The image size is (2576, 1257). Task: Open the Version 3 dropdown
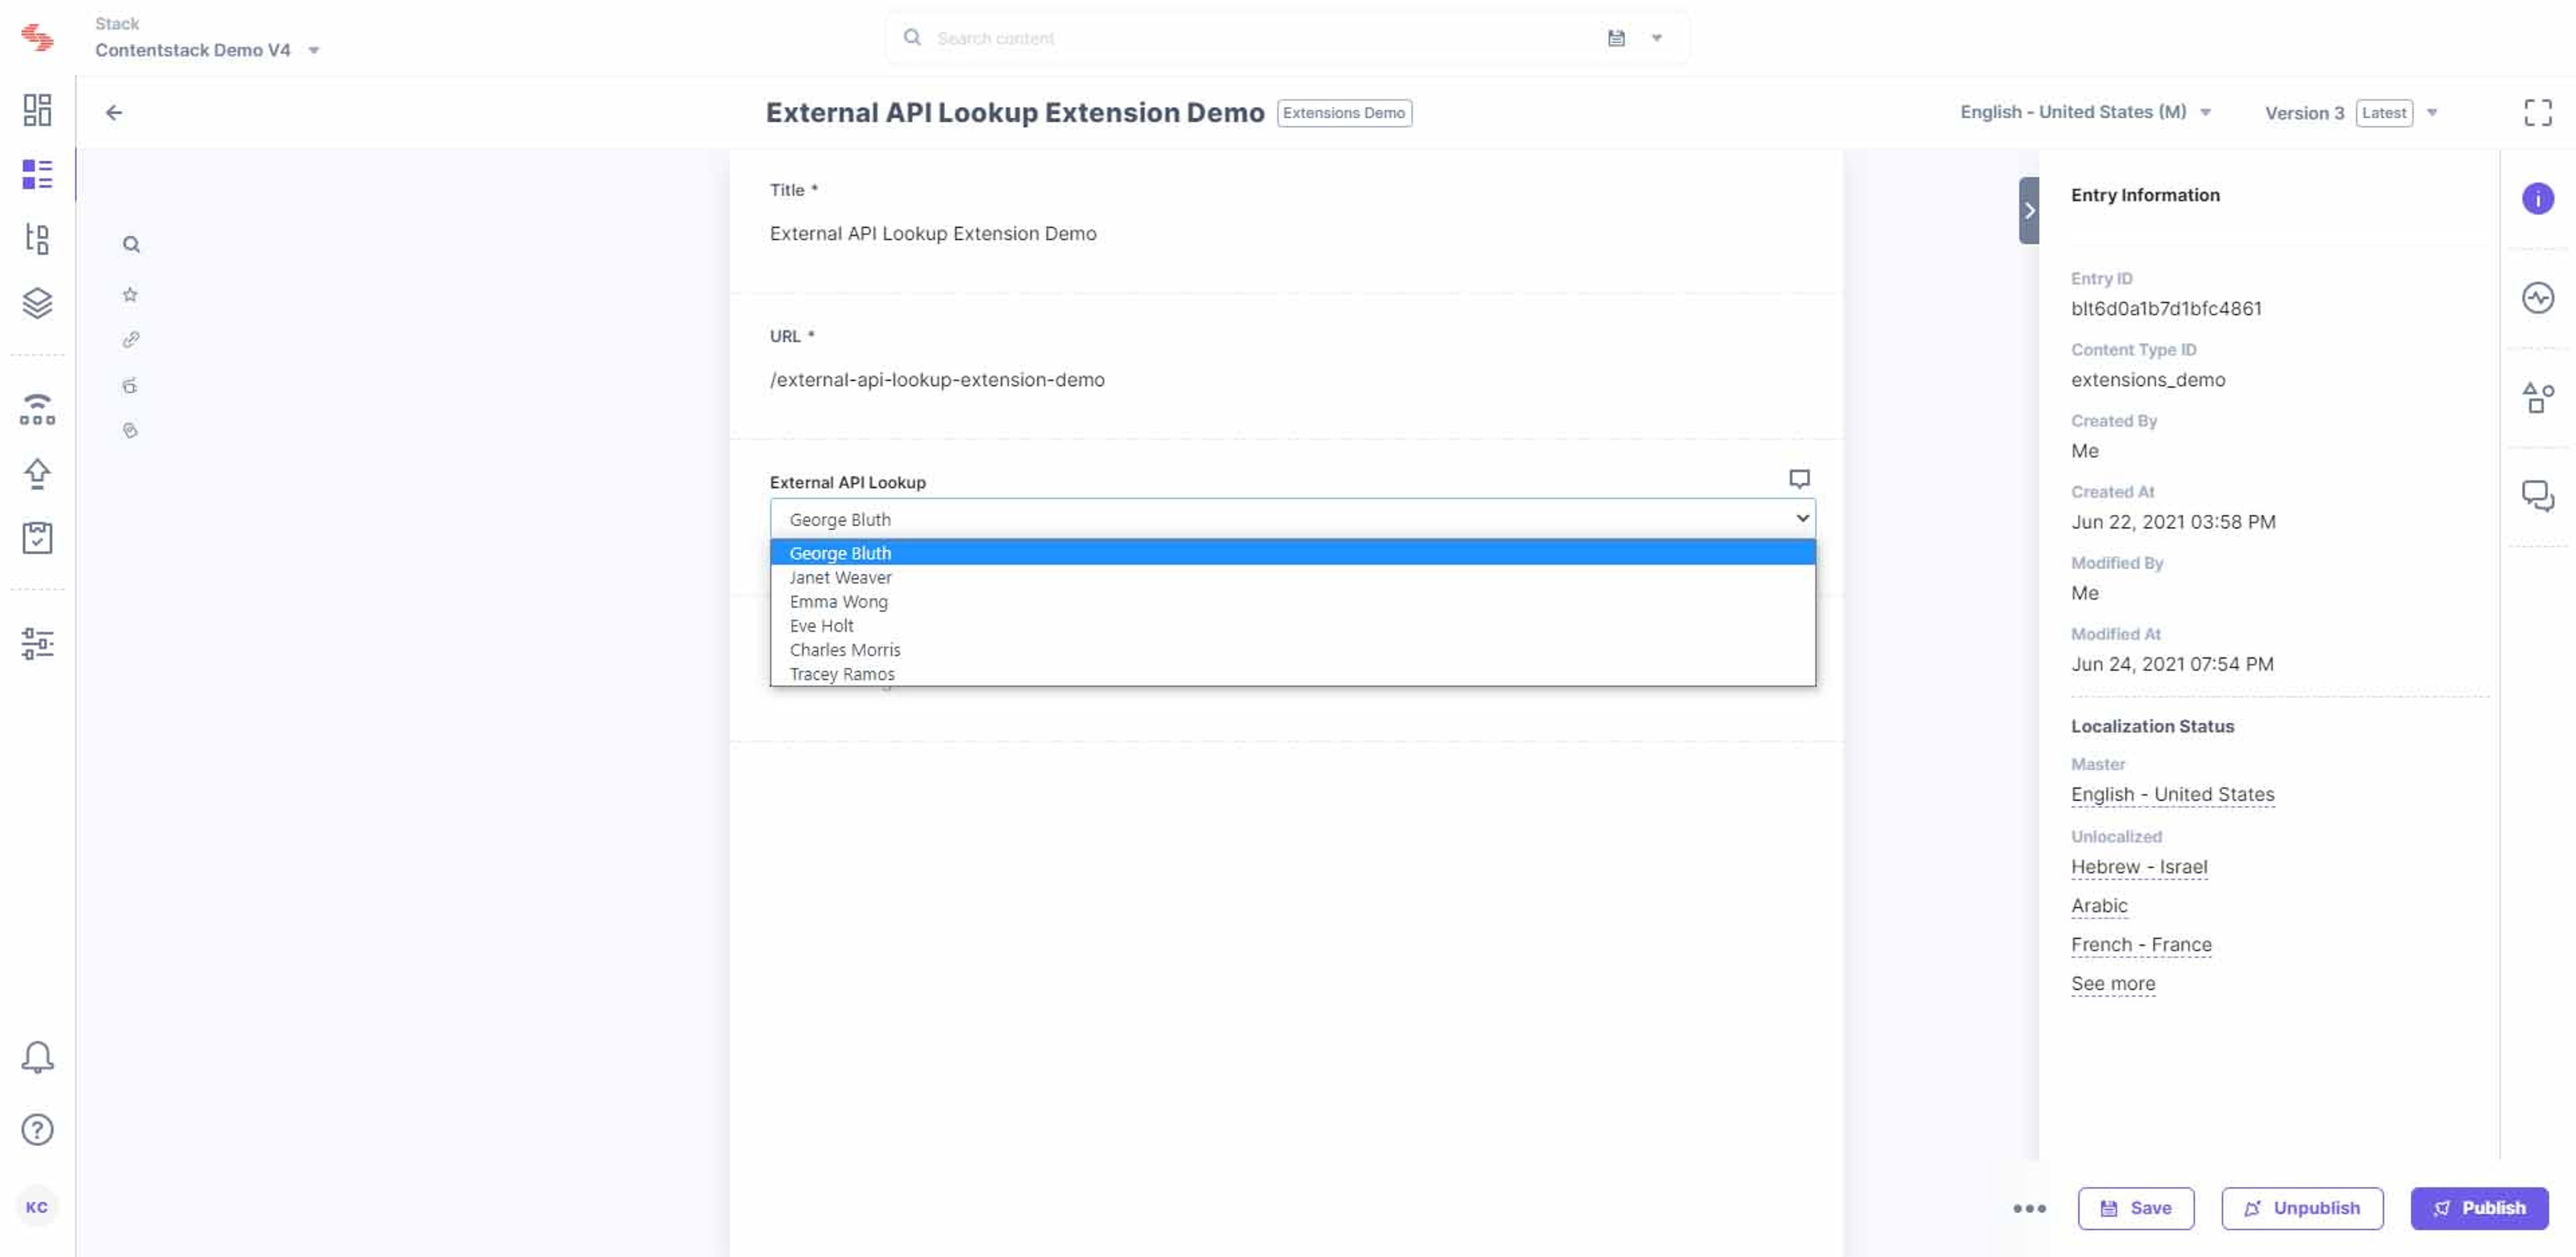coord(2351,113)
